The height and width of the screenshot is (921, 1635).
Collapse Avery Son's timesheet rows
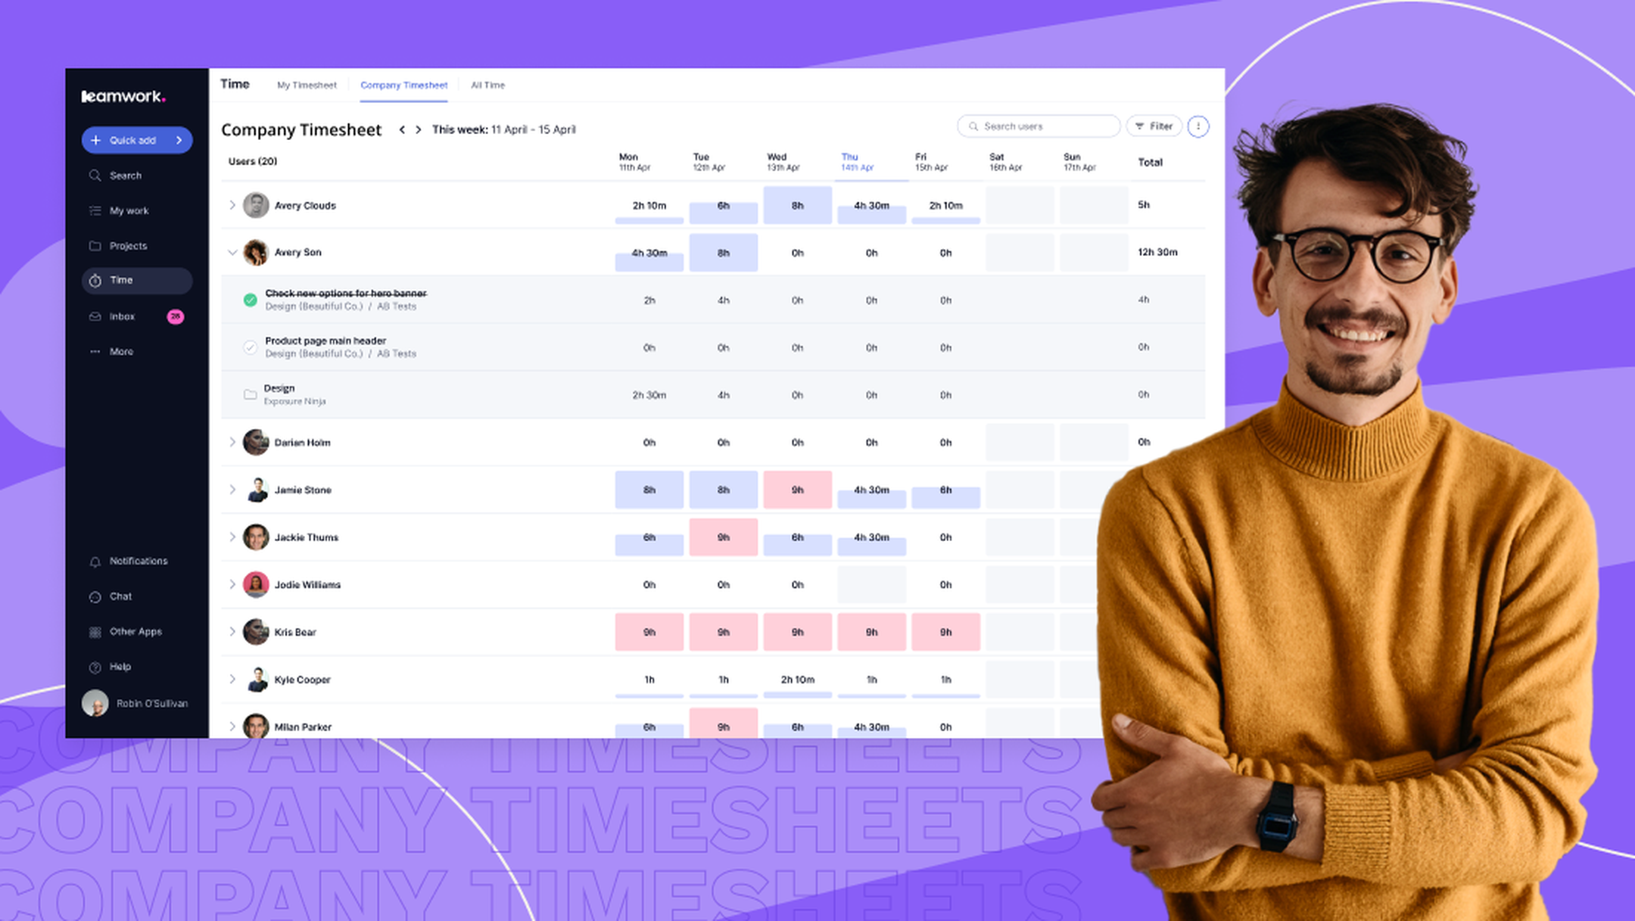[233, 252]
